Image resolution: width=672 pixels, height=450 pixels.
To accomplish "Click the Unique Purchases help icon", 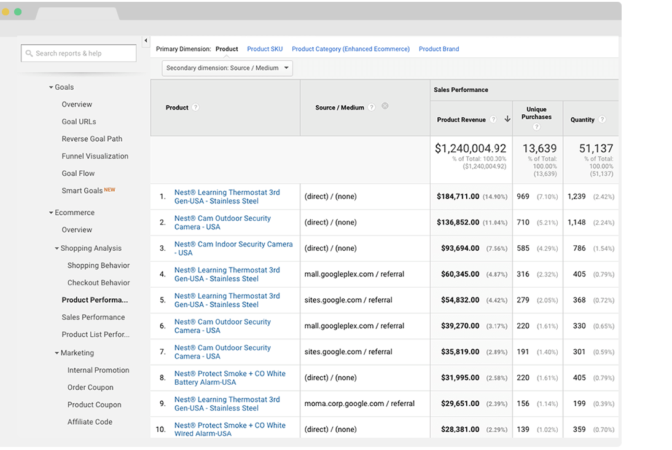I will [x=536, y=127].
